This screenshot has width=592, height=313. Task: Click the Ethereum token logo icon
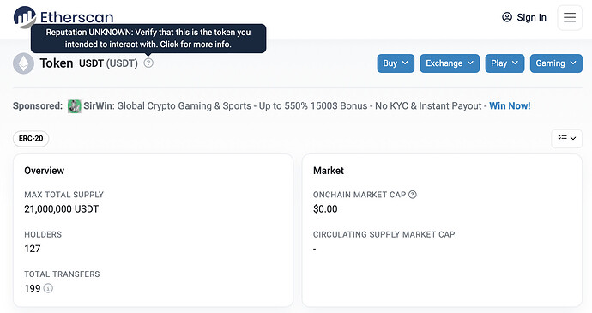(23, 63)
